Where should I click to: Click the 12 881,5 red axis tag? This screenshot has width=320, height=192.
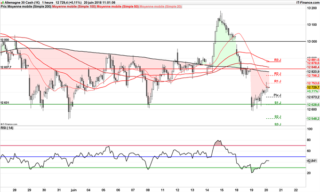[x=313, y=60]
